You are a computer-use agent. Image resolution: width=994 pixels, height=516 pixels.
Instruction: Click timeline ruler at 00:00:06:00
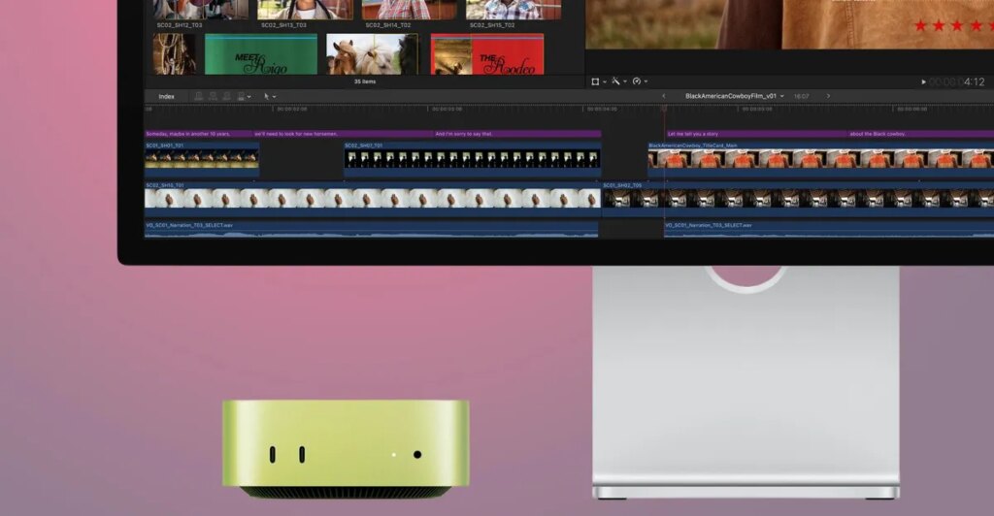point(912,110)
